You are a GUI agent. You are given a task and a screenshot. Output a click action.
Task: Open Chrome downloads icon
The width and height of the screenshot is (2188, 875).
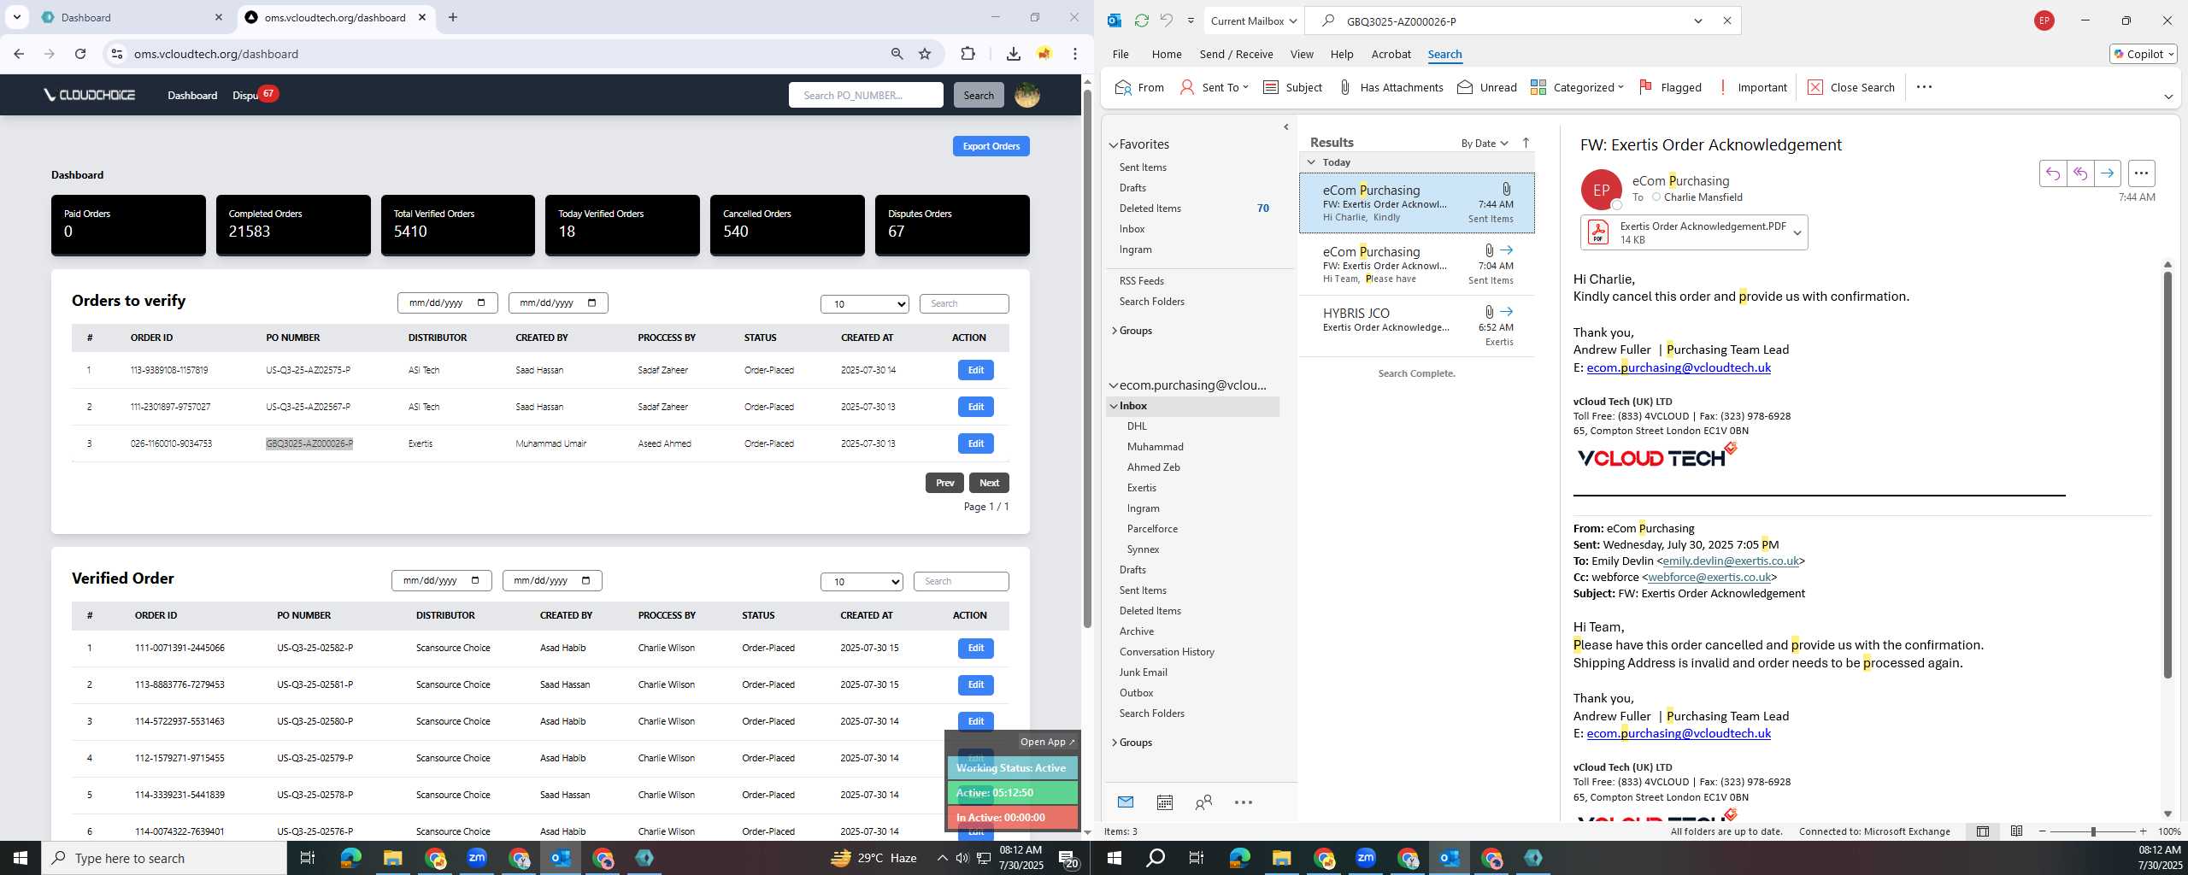[1013, 54]
